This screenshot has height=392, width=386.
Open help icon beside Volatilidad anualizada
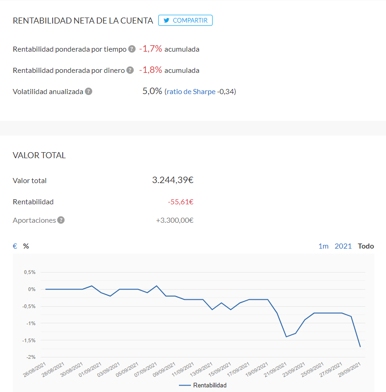tap(89, 91)
